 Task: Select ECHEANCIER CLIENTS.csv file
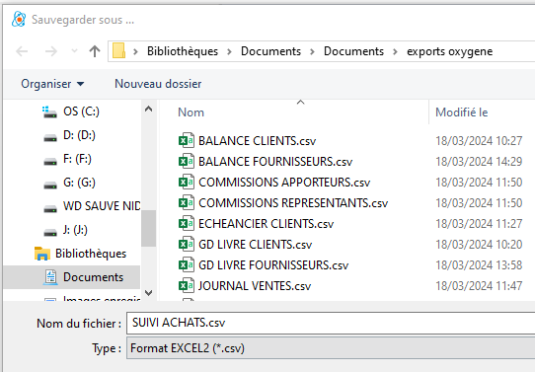pos(267,224)
